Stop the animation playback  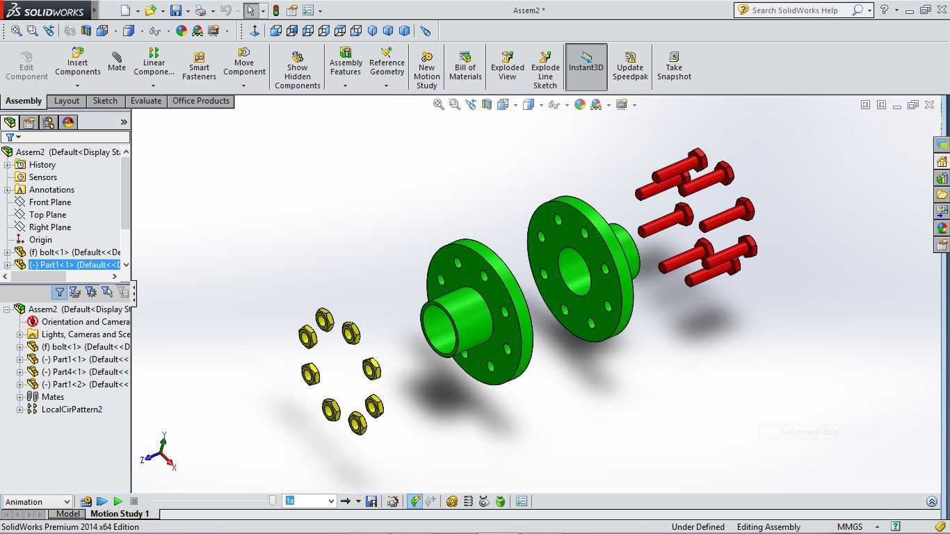click(134, 501)
